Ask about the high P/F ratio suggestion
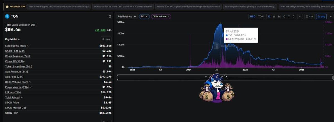Image resolution: width=334 pixels, height=122 pixels. coord(250,6)
